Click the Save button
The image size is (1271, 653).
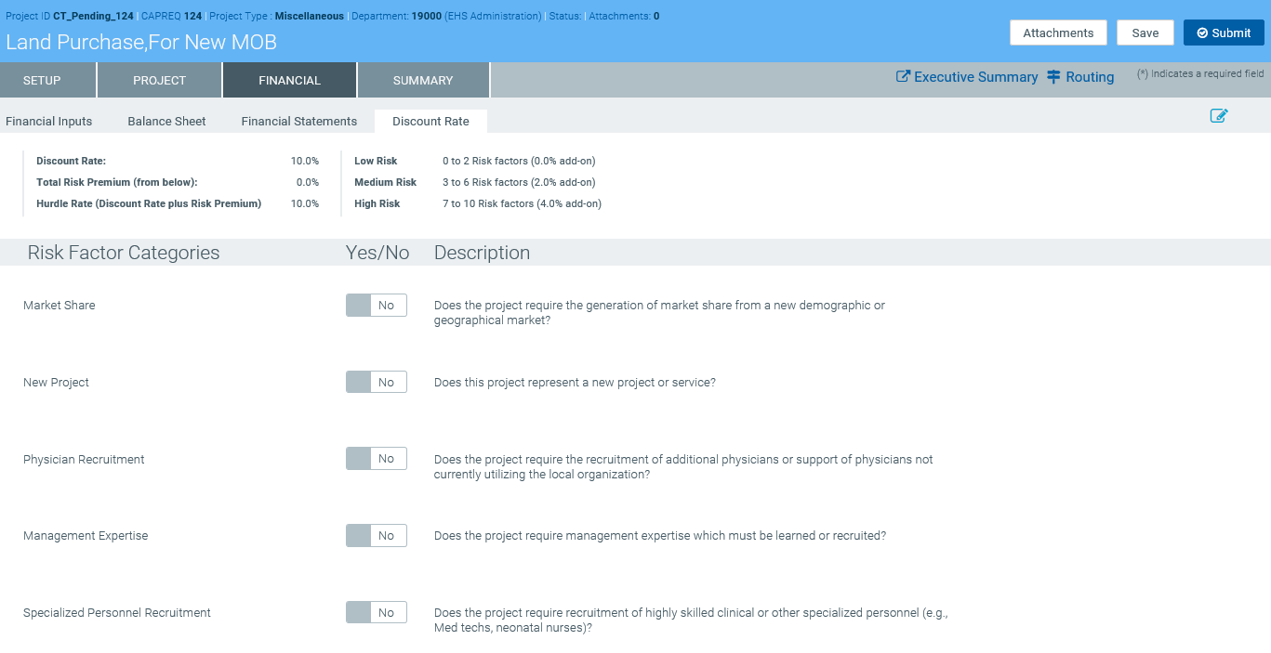click(1145, 33)
